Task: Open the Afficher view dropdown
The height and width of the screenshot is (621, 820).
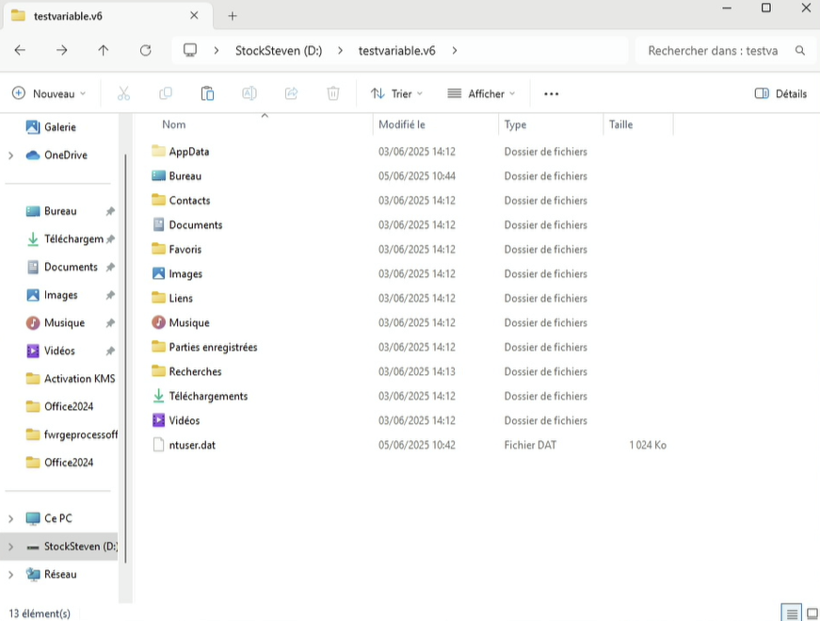Action: (x=481, y=93)
